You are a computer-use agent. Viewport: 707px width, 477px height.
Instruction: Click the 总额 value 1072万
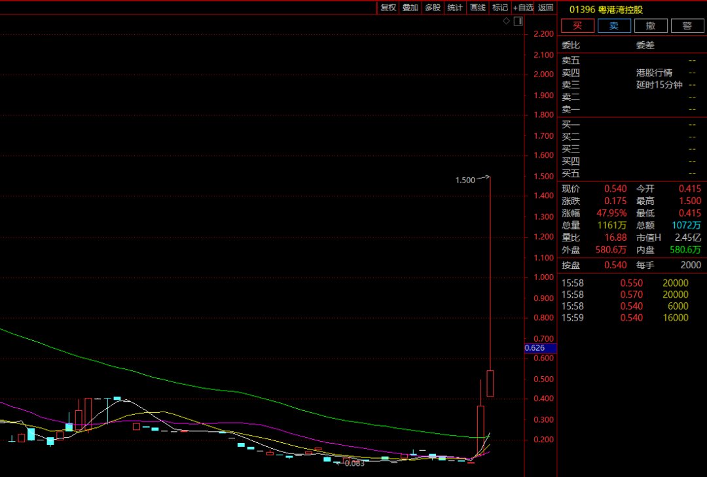coord(687,226)
